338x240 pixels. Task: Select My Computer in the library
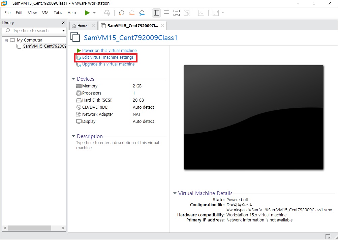pos(30,40)
